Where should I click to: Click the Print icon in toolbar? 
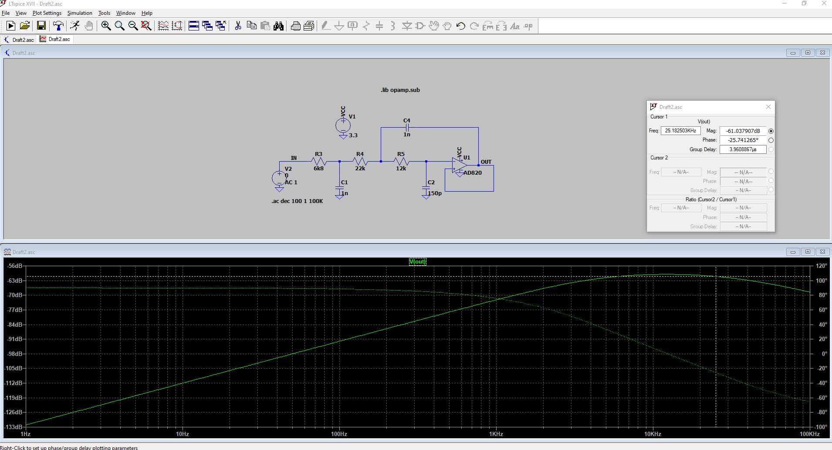click(295, 26)
